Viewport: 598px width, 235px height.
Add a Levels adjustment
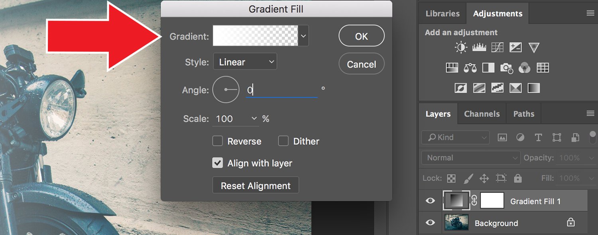(479, 48)
